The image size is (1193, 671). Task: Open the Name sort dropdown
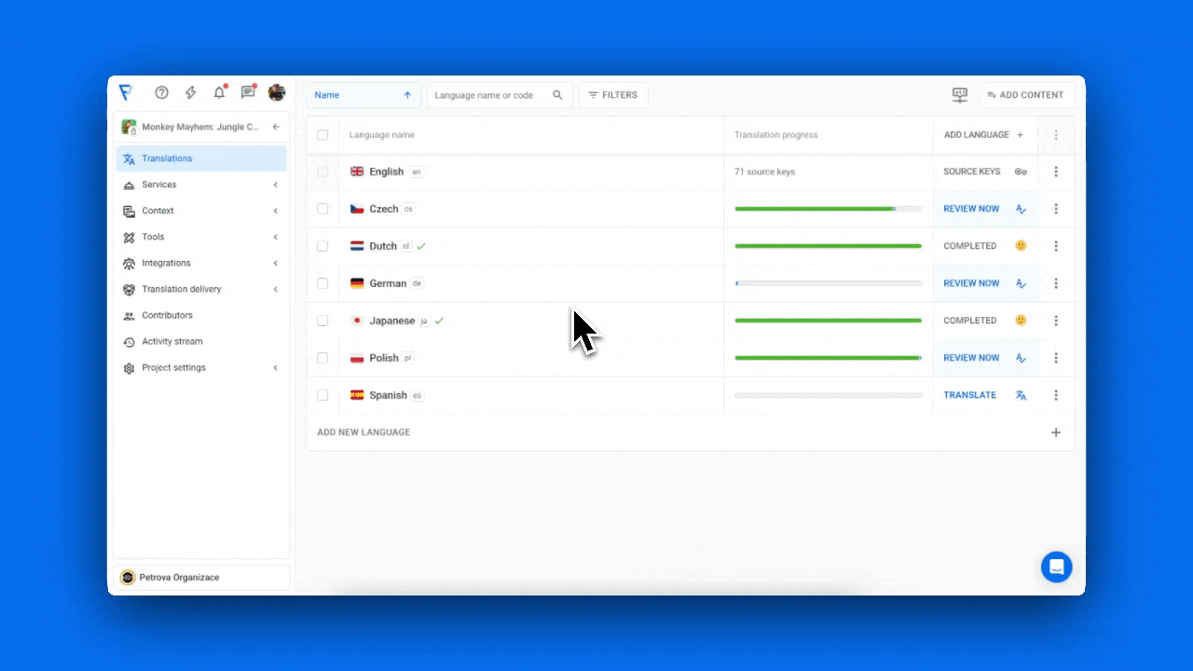tap(363, 95)
